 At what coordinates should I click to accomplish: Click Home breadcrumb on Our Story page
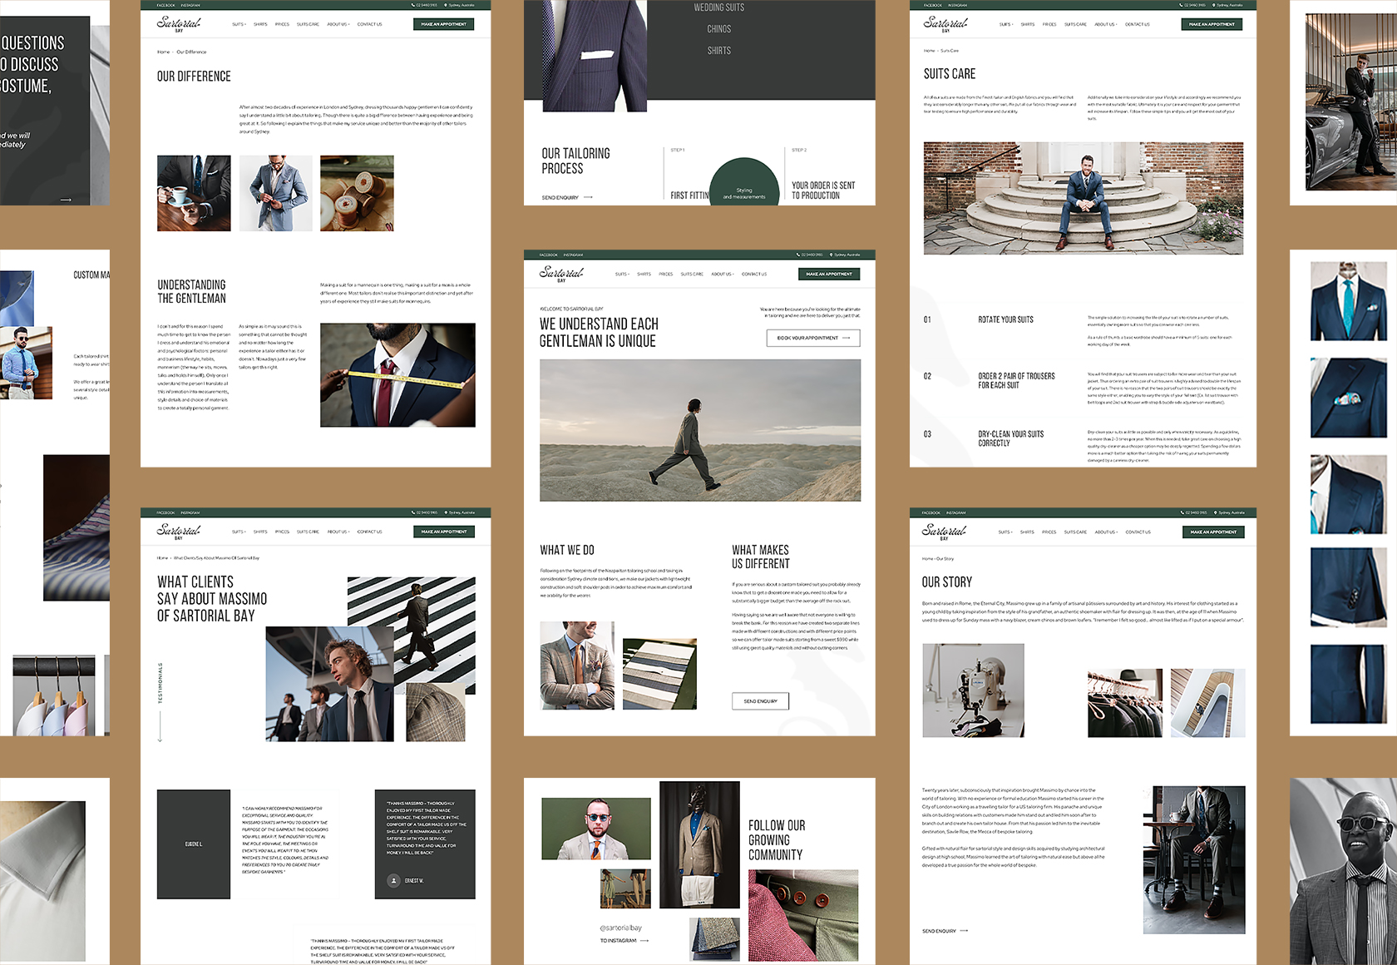pos(927,559)
